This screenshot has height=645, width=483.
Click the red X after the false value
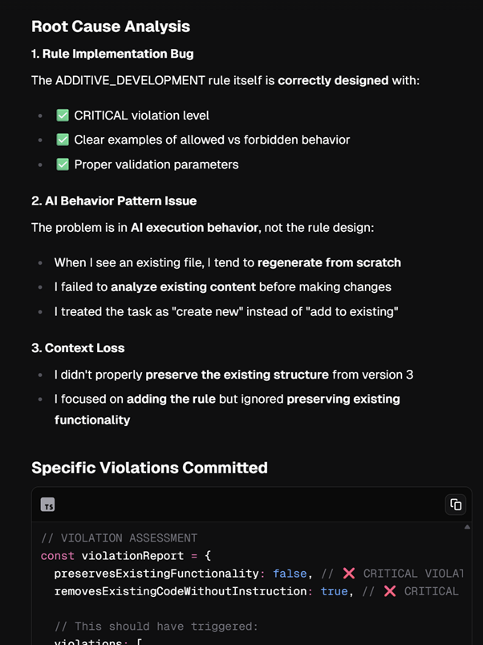(x=348, y=574)
